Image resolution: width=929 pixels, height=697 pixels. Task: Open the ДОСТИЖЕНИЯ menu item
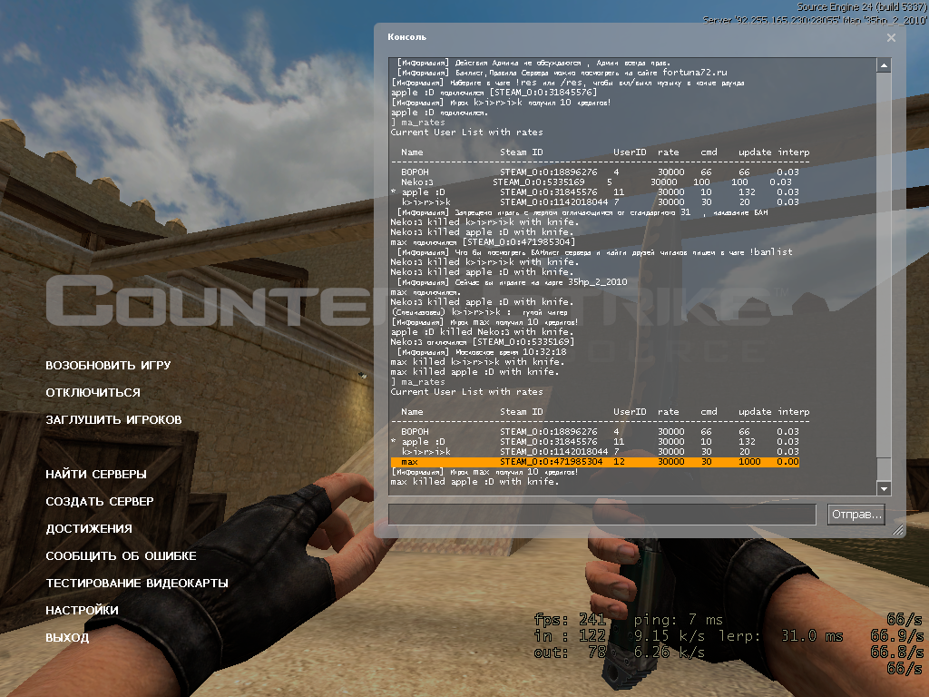89,529
